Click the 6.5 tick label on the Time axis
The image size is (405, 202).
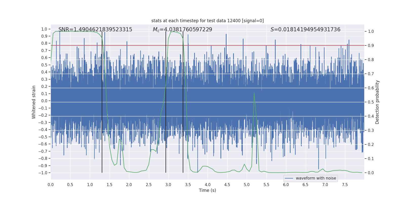306,185
